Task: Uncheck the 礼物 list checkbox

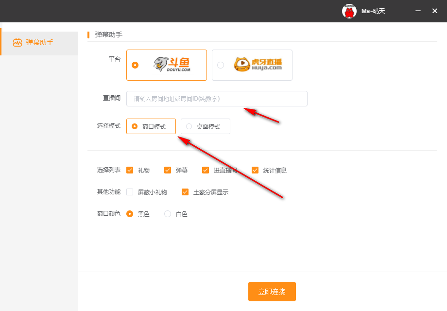Action: (x=130, y=170)
